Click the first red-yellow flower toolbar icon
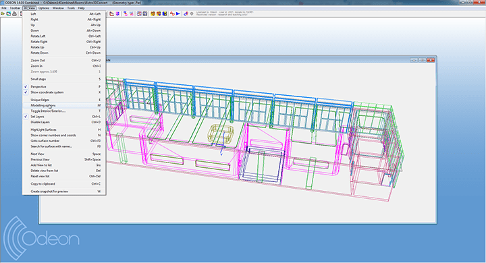486x263 pixels. [x=153, y=13]
